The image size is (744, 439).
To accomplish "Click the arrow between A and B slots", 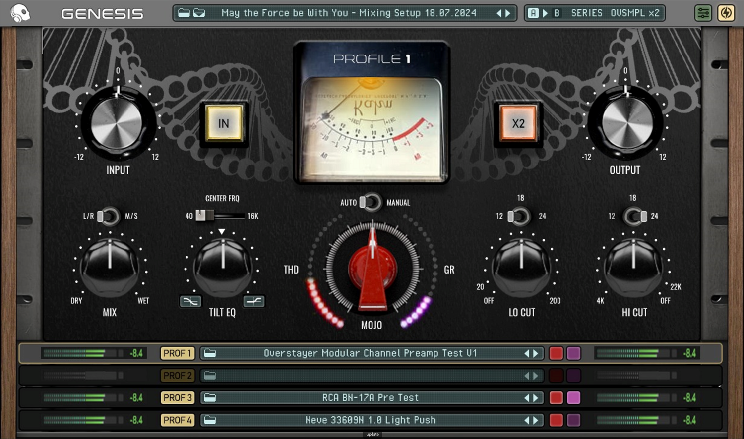I will (545, 13).
